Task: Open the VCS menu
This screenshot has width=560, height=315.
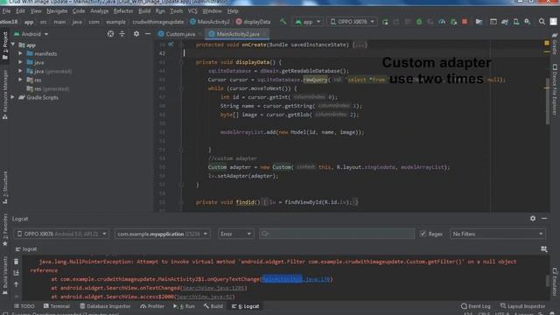Action: [x=192, y=11]
